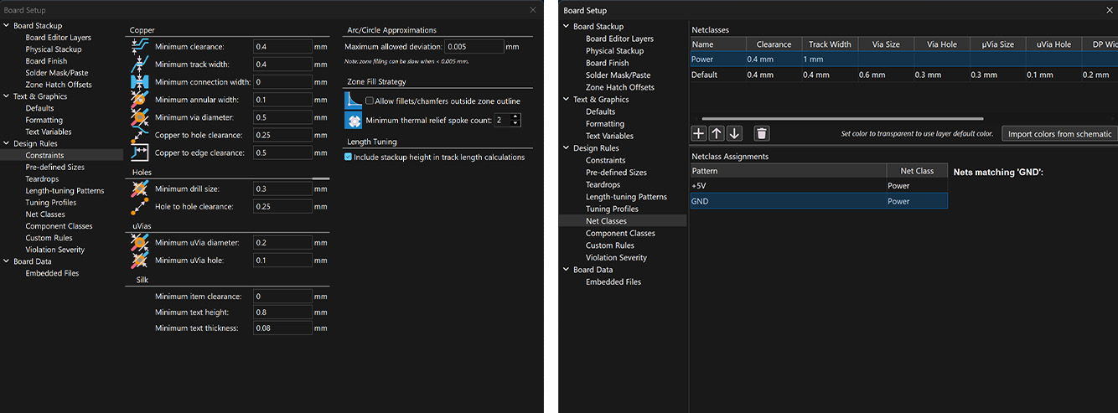The image size is (1118, 413).
Task: Collapse Board Data in right window tree
Action: (x=566, y=270)
